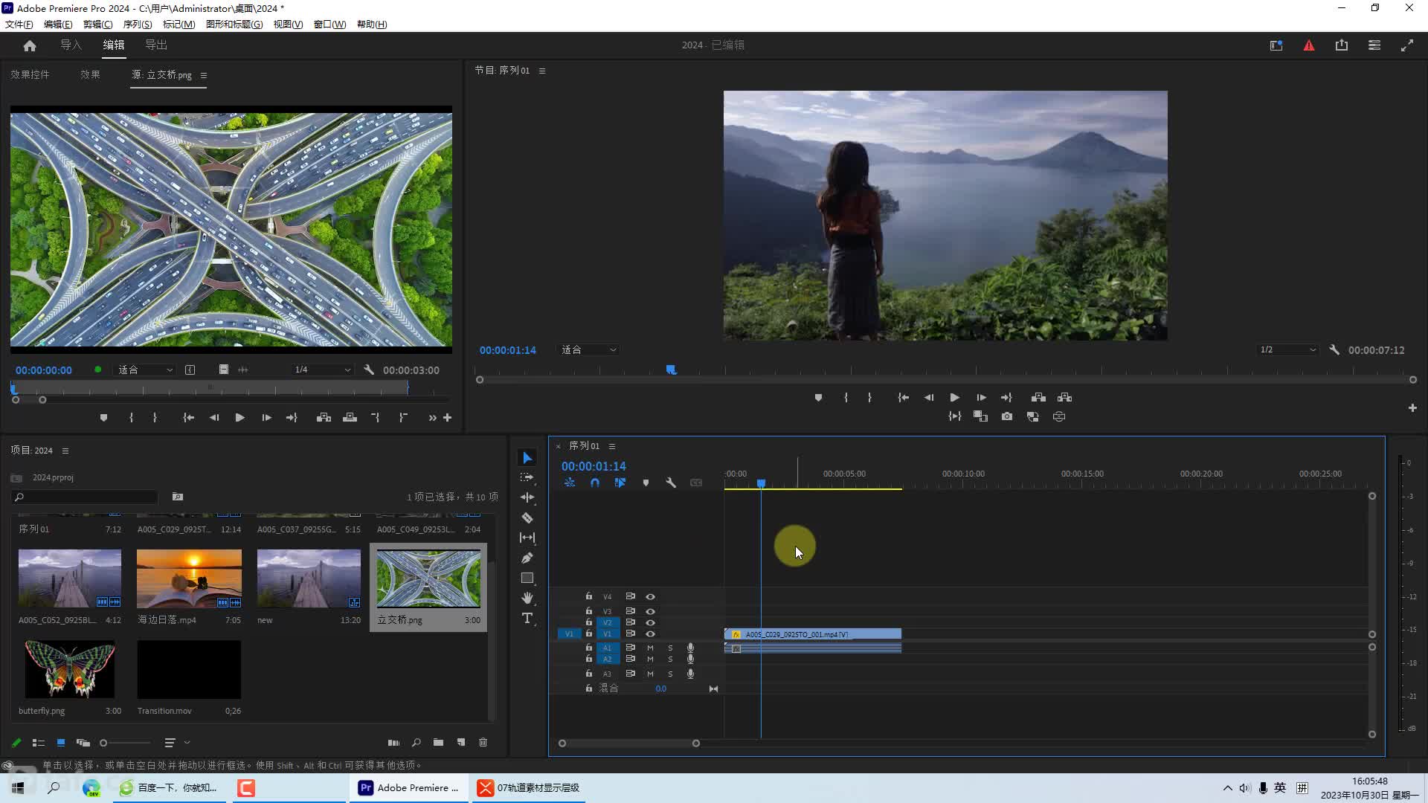Hide track V3 output eye
The image size is (1428, 803).
(x=650, y=611)
